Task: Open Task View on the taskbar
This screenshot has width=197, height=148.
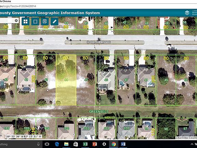Action: click(47, 144)
